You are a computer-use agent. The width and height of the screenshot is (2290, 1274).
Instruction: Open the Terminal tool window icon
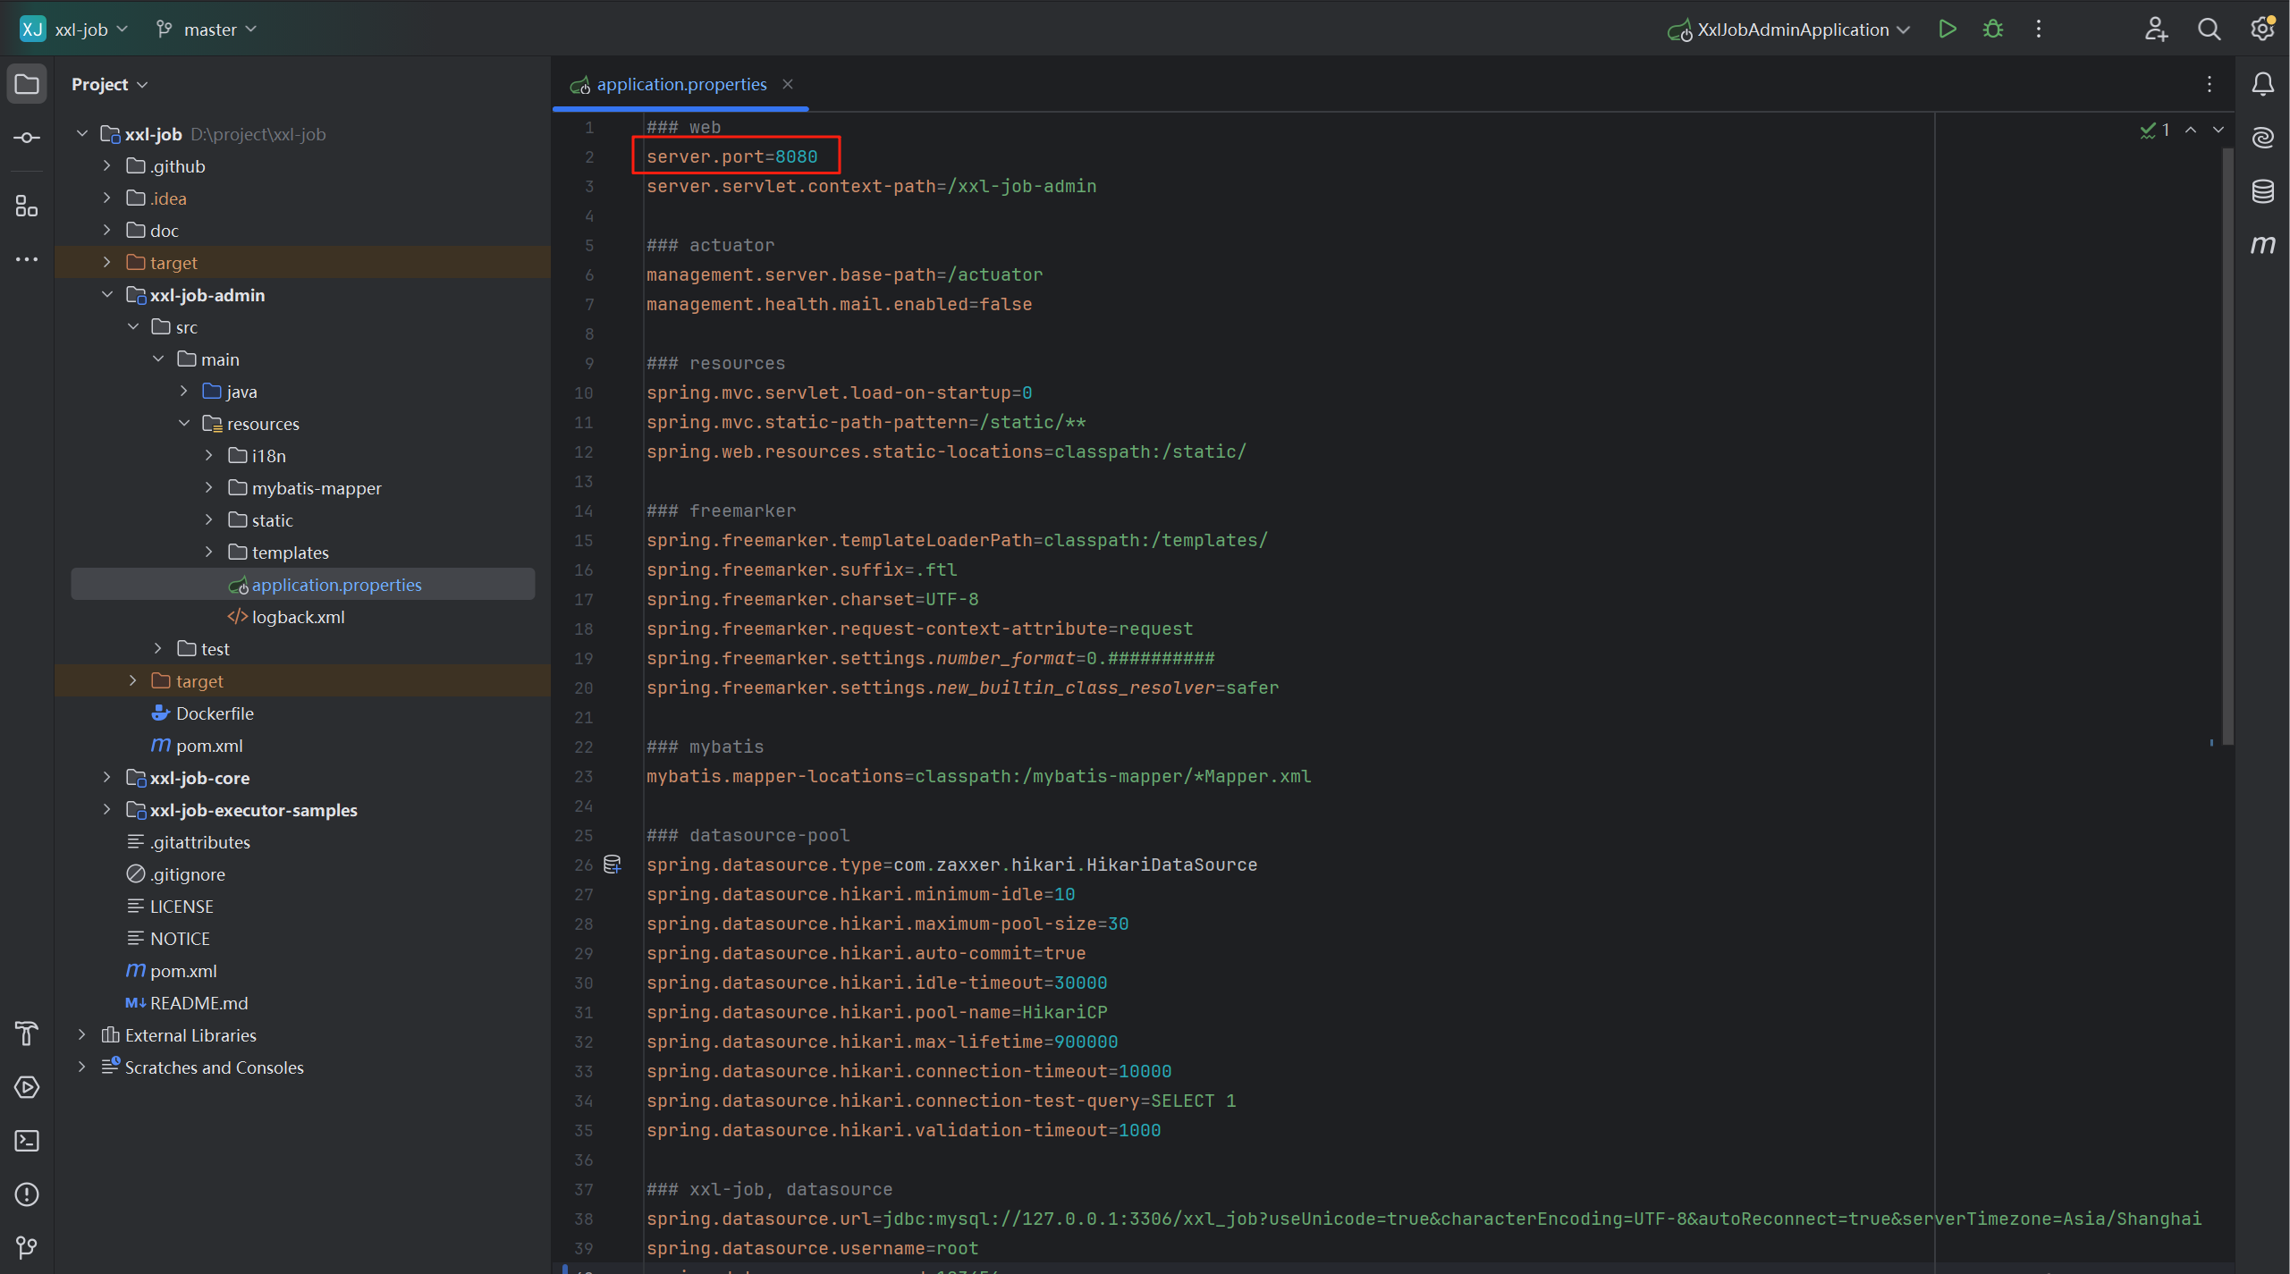27,1141
